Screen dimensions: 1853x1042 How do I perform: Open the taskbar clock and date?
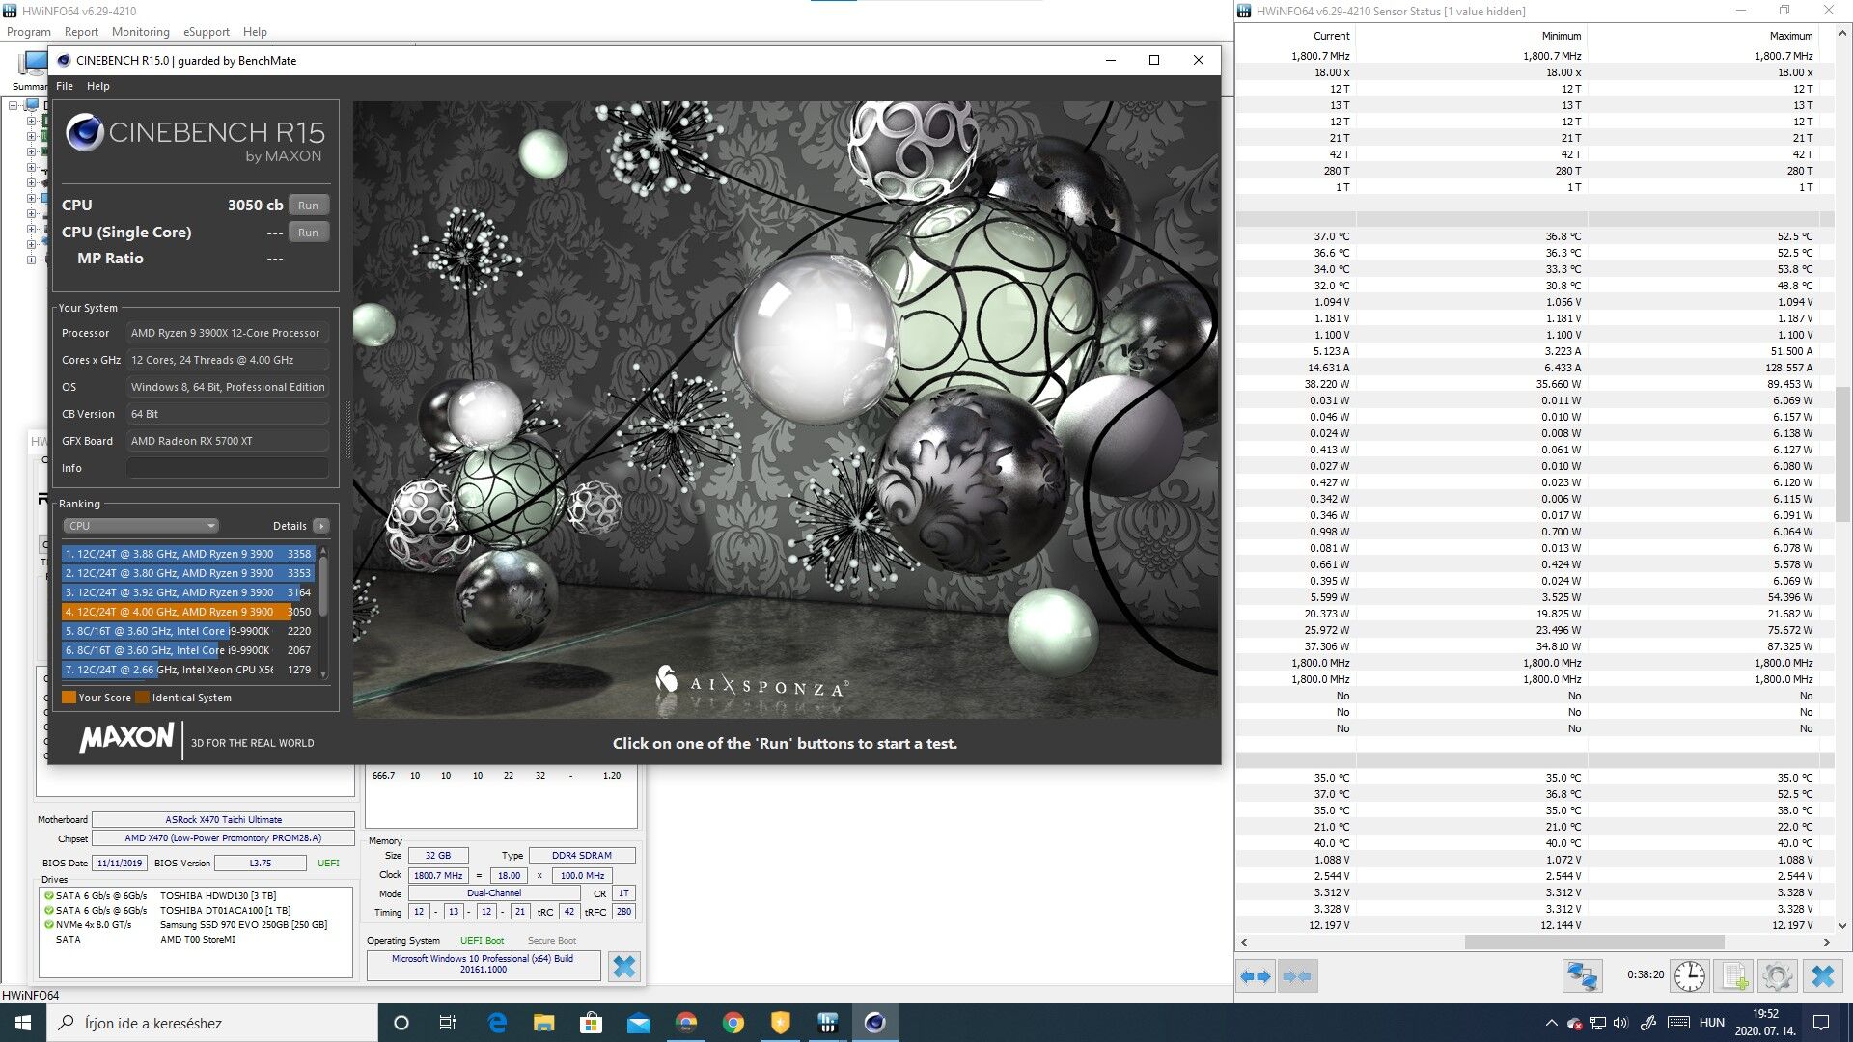pos(1765,1023)
